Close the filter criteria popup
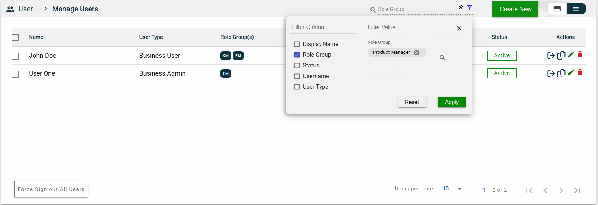The height and width of the screenshot is (205, 598). tap(459, 28)
